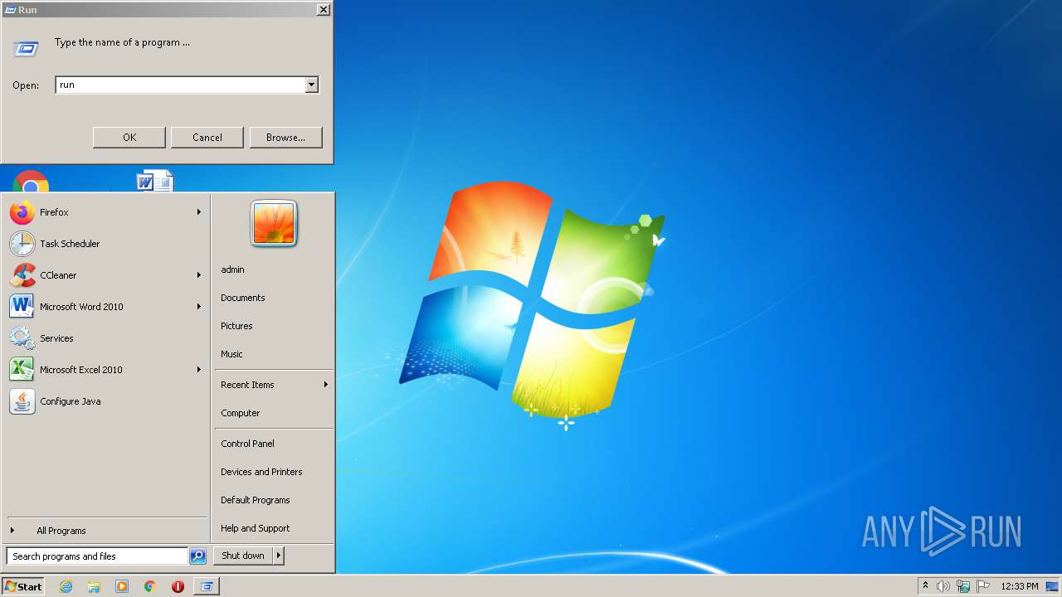The width and height of the screenshot is (1062, 597).
Task: Open the volume speaker icon
Action: (943, 586)
